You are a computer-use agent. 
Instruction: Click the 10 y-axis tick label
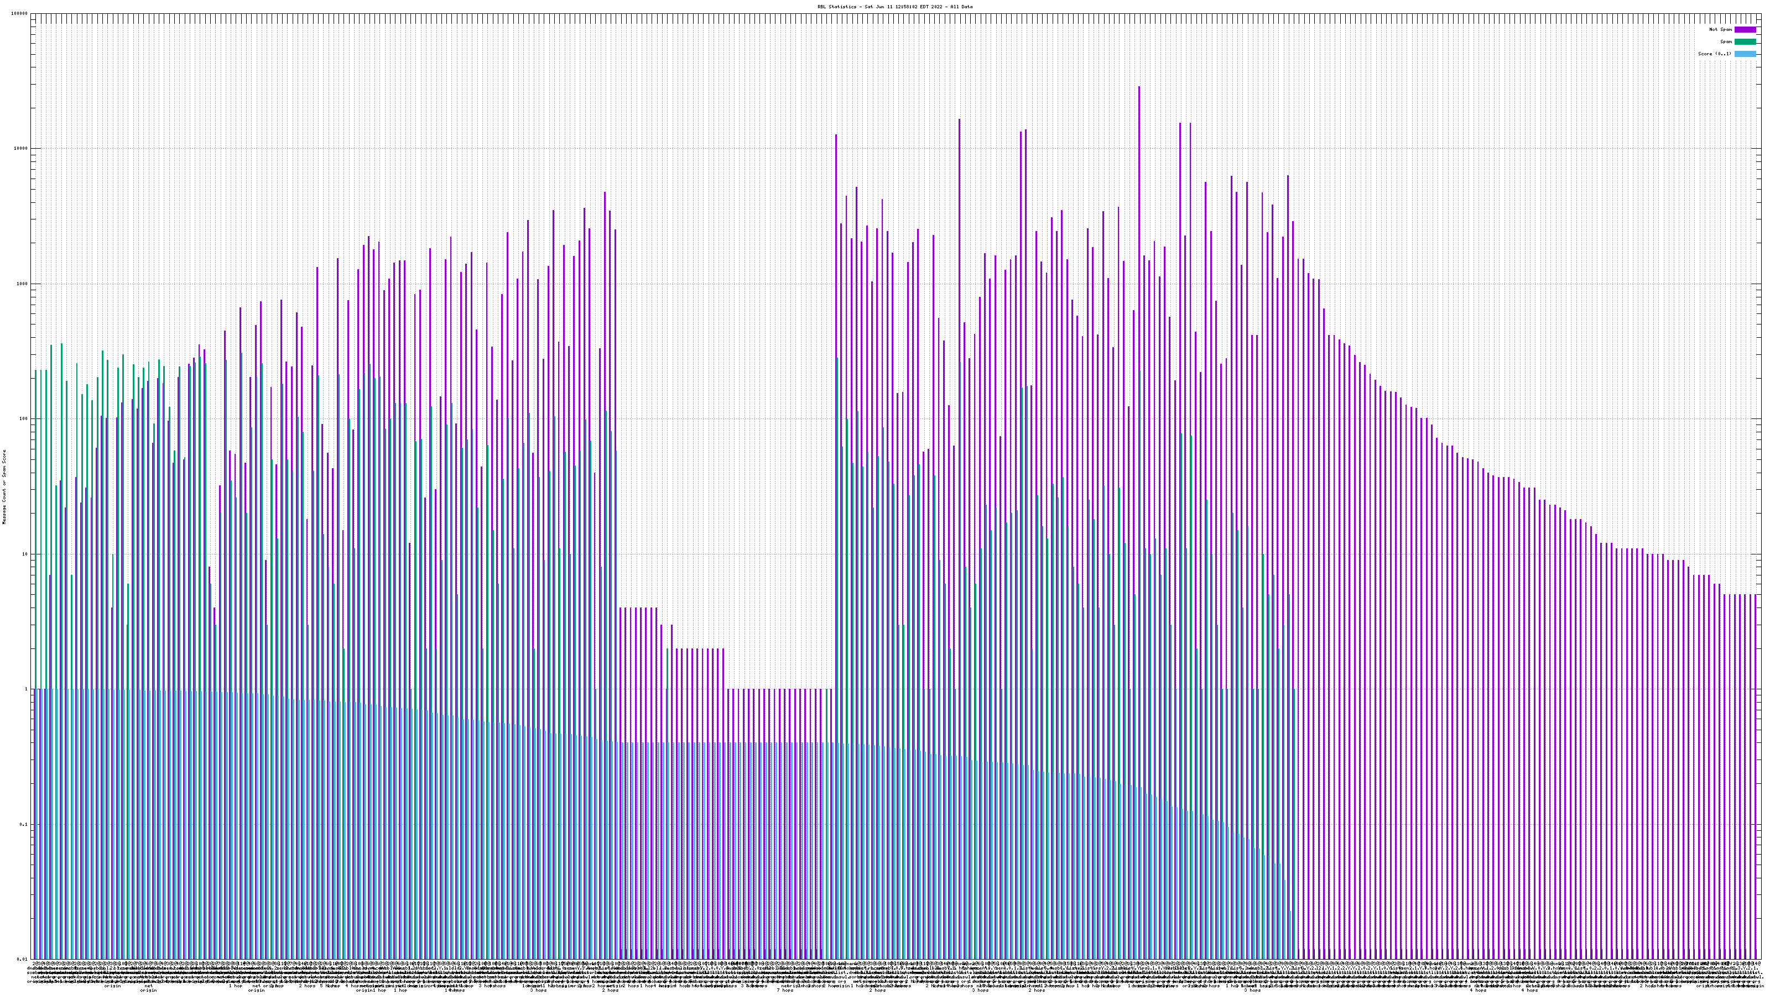[x=25, y=554]
